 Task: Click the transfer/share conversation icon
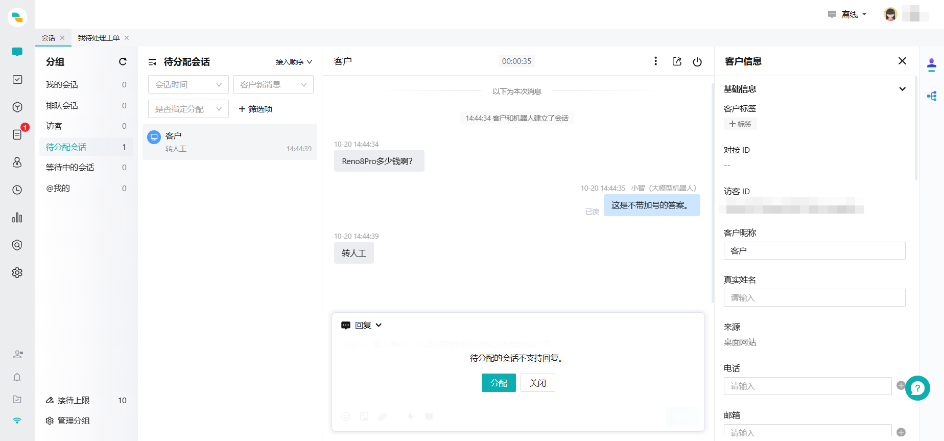pos(677,61)
